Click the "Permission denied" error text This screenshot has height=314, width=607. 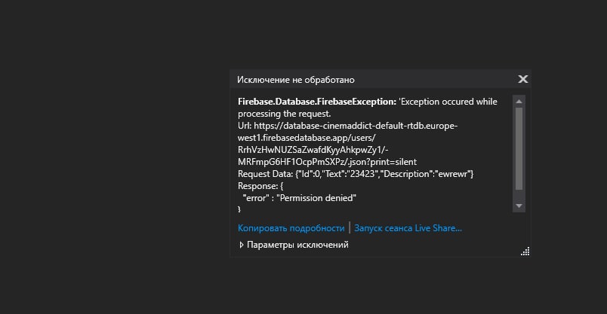[316, 198]
